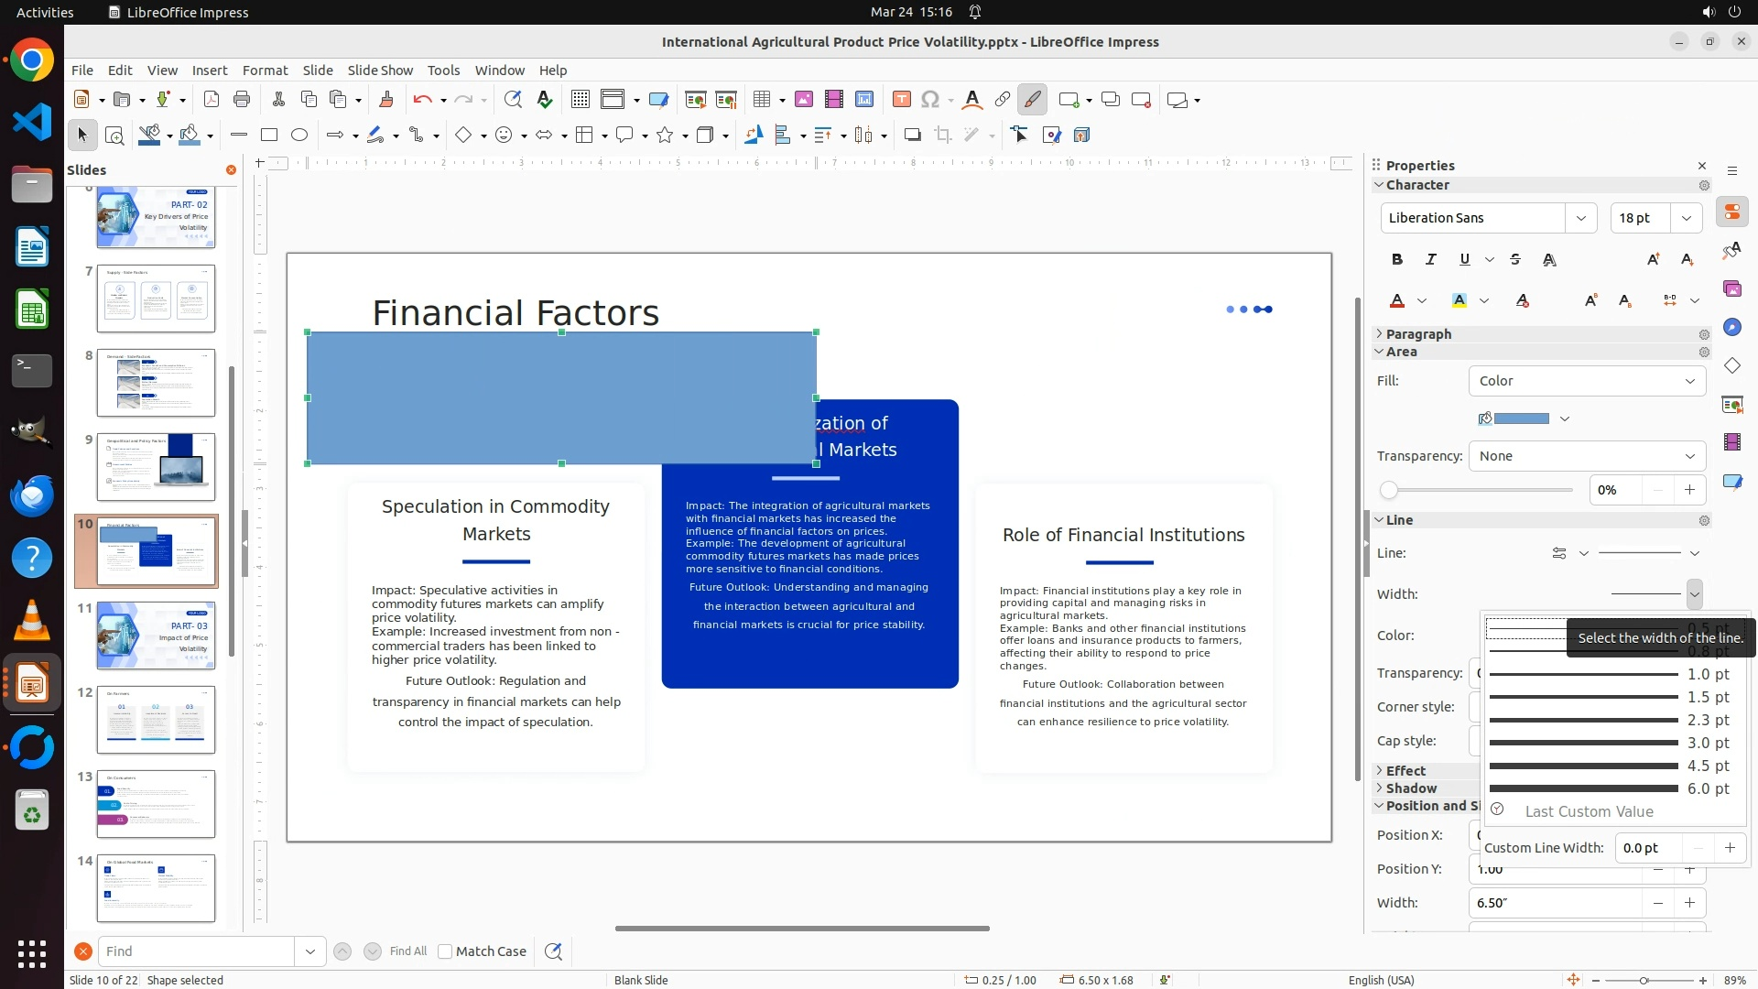Select the Ellipse drawing tool

299,136
